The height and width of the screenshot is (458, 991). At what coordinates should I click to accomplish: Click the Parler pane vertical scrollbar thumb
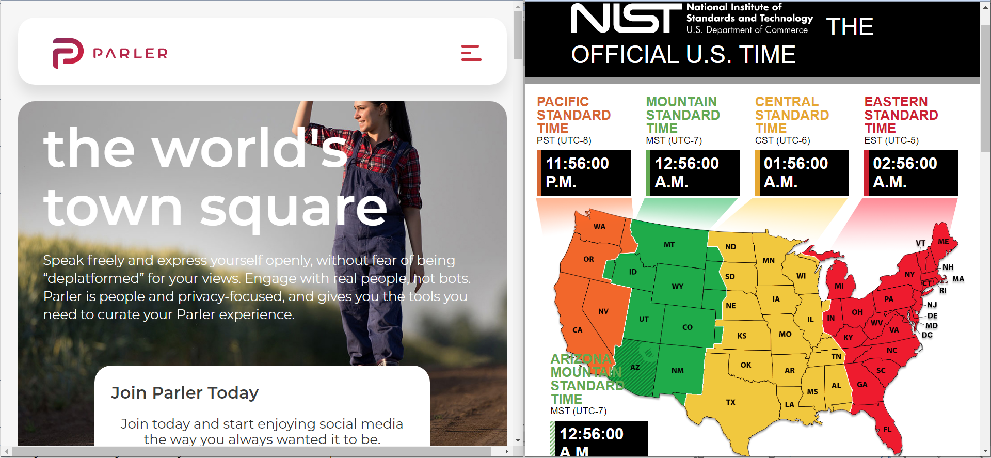tap(518, 35)
